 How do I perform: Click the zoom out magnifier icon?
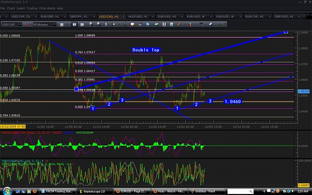pyautogui.click(x=98, y=24)
